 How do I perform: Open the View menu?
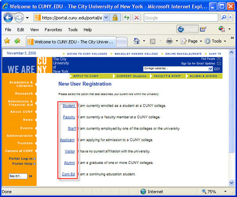[x=34, y=30]
